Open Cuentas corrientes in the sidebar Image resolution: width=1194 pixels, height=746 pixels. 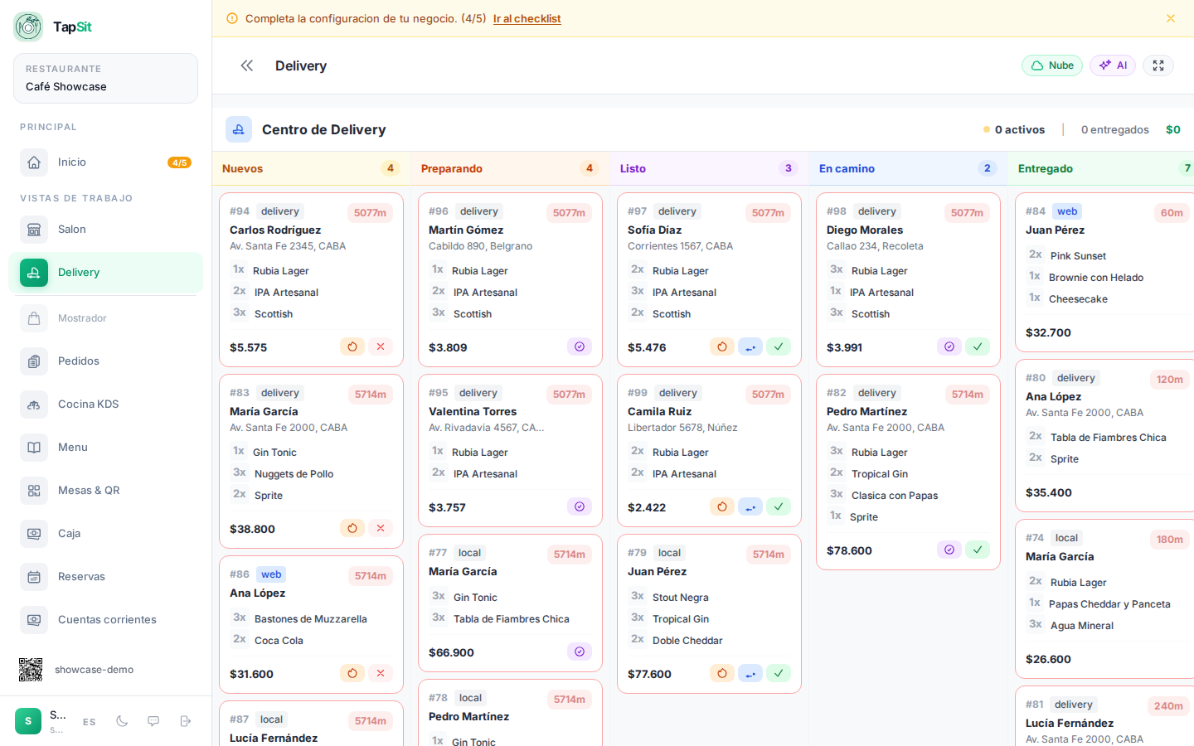pos(105,620)
